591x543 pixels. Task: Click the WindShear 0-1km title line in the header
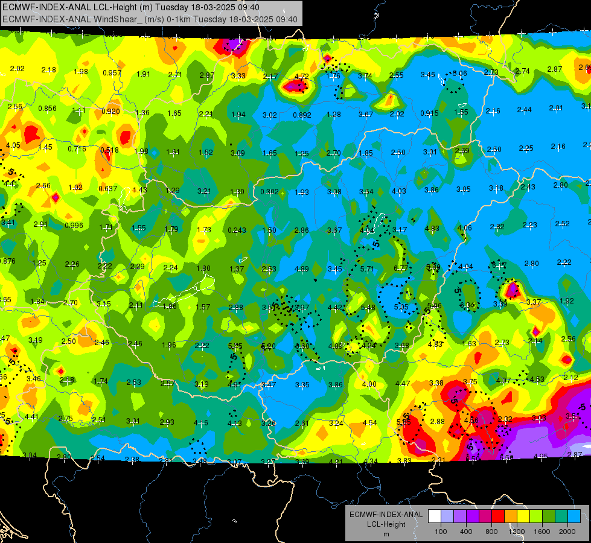click(150, 19)
